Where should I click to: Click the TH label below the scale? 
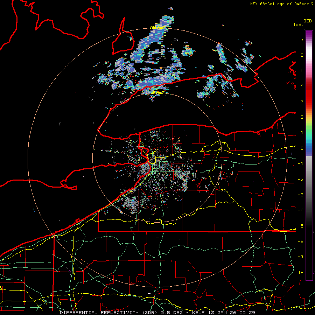tap(301, 273)
